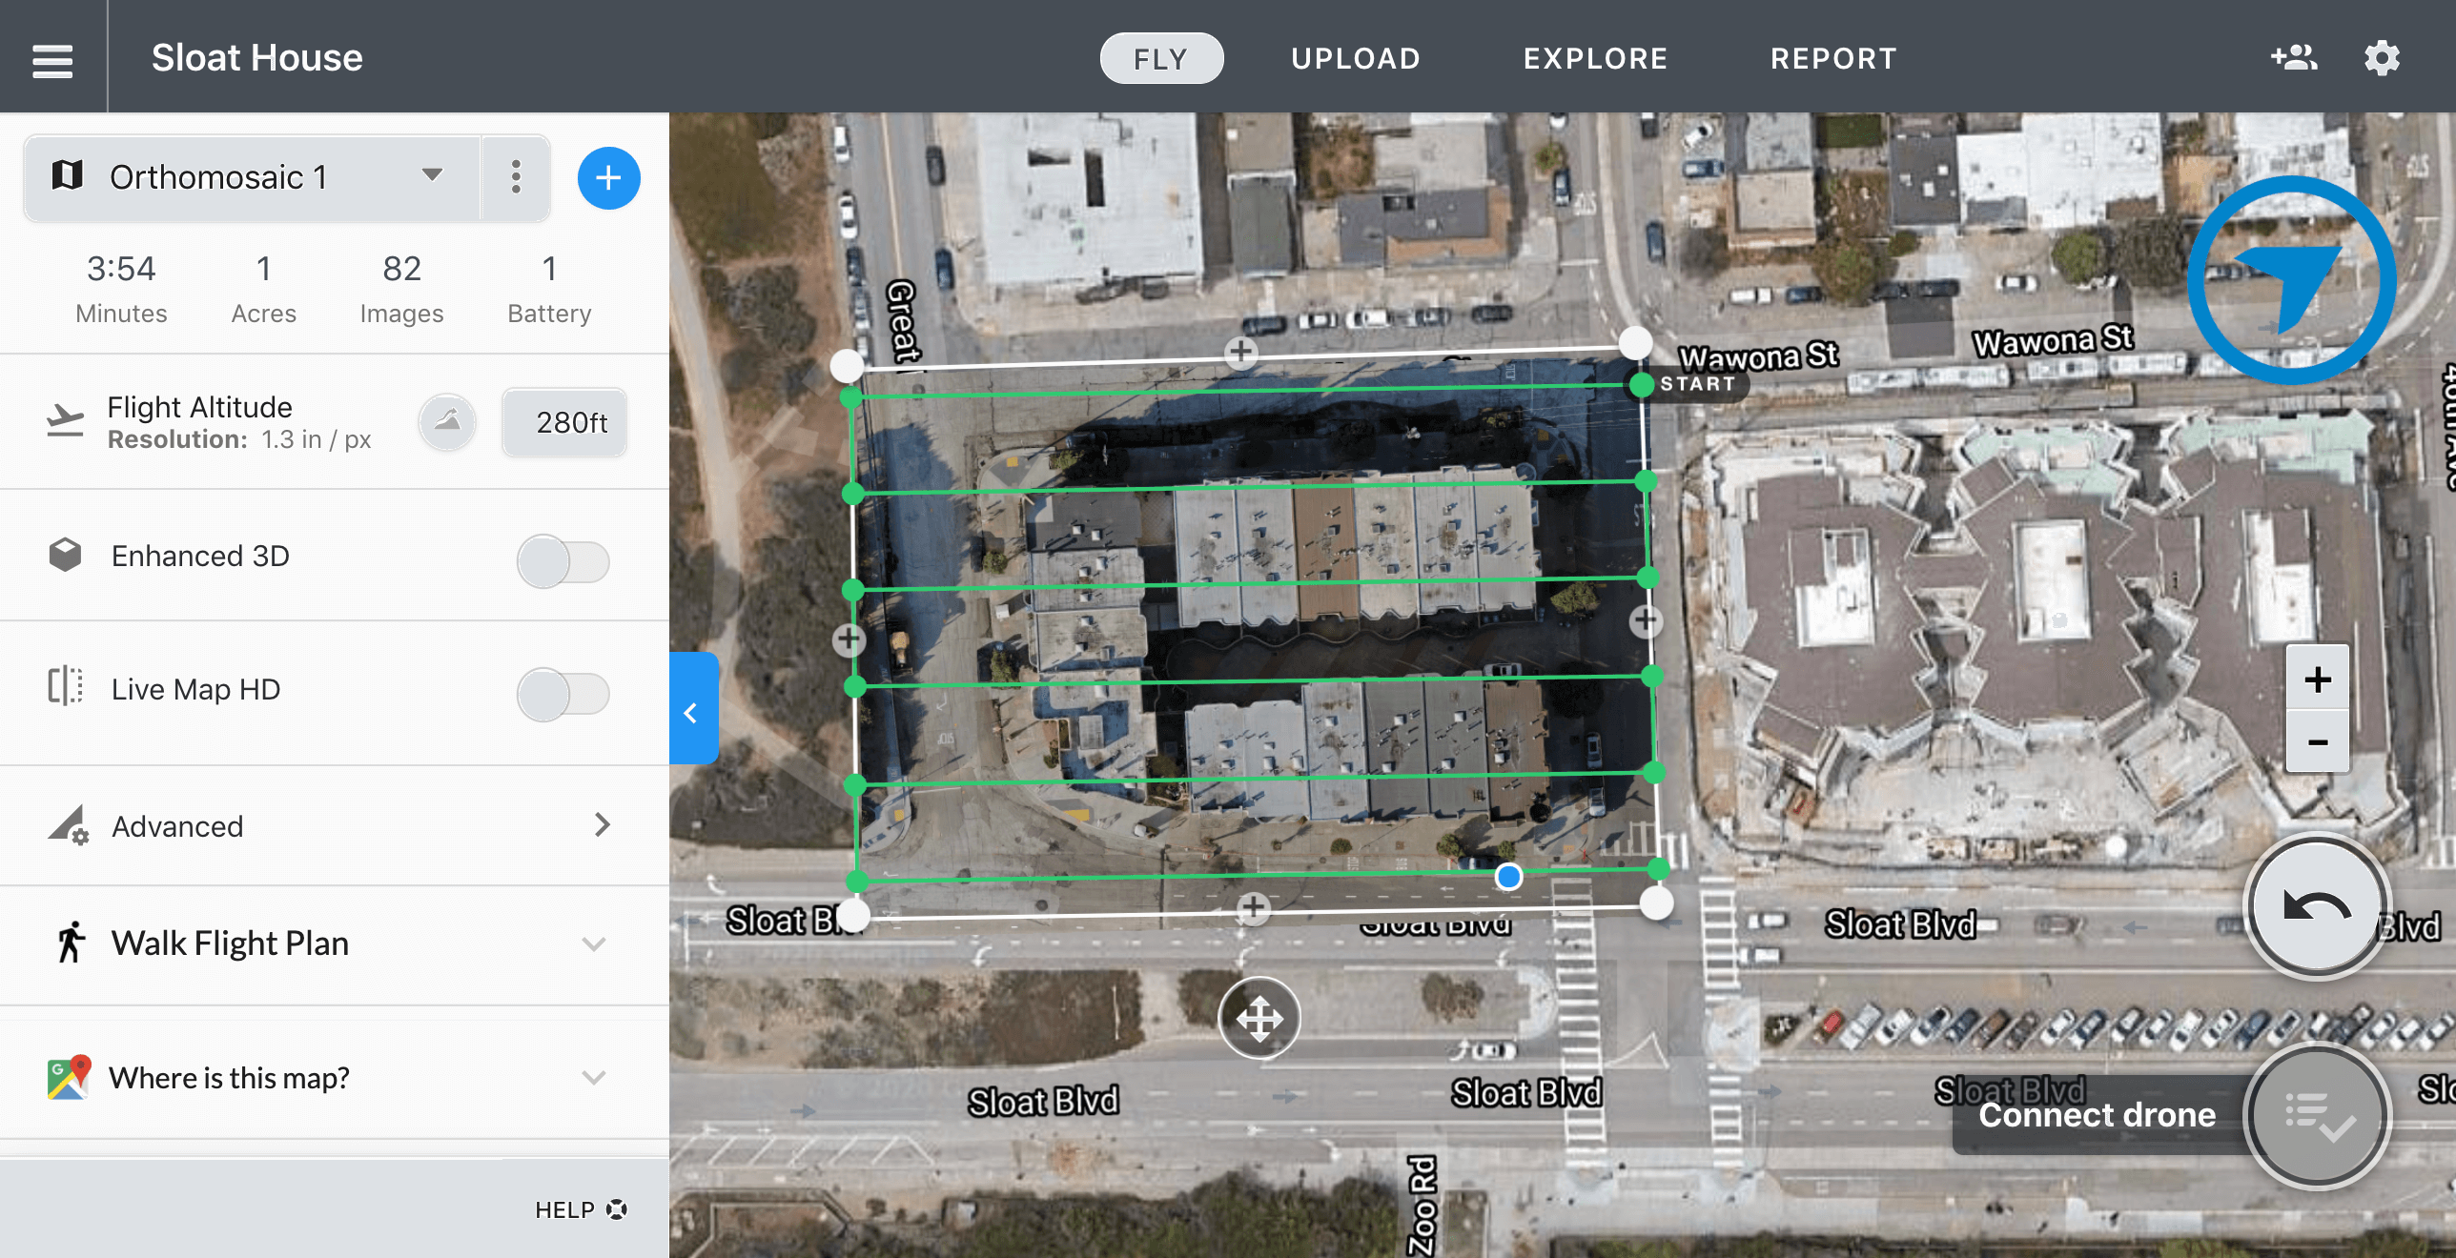Viewport: 2456px width, 1258px height.
Task: Click the 1 Acres stat
Action: 263,289
